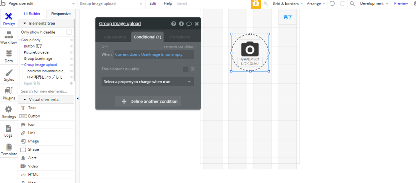The width and height of the screenshot is (416, 183).
Task: Select the Conditional (1) tab
Action: (148, 37)
